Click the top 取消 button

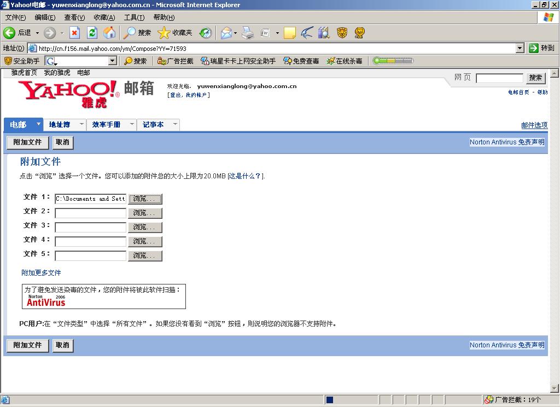(62, 142)
